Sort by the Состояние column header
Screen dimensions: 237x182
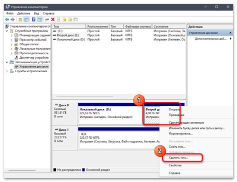(169, 27)
